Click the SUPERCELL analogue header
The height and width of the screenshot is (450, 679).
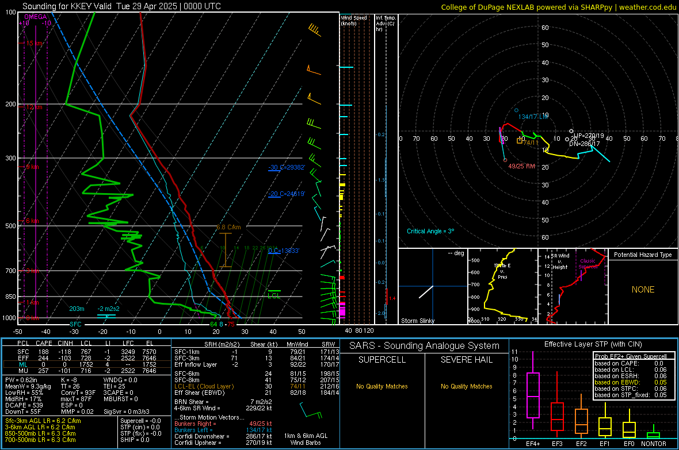point(382,360)
